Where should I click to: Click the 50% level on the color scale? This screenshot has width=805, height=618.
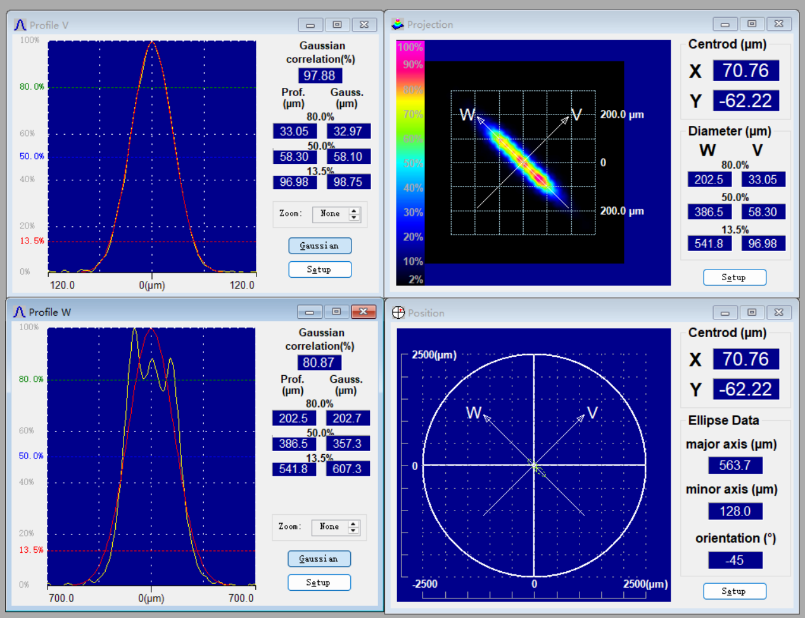coord(413,163)
